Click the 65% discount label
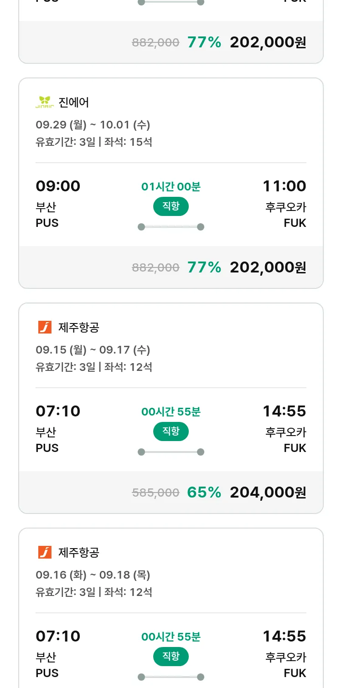This screenshot has height=688, width=342. click(x=204, y=493)
